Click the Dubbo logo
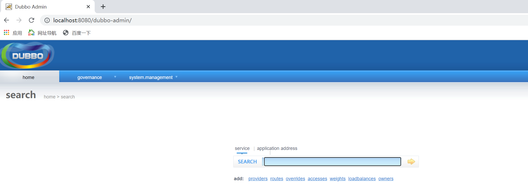This screenshot has height=188, width=528. click(x=27, y=55)
